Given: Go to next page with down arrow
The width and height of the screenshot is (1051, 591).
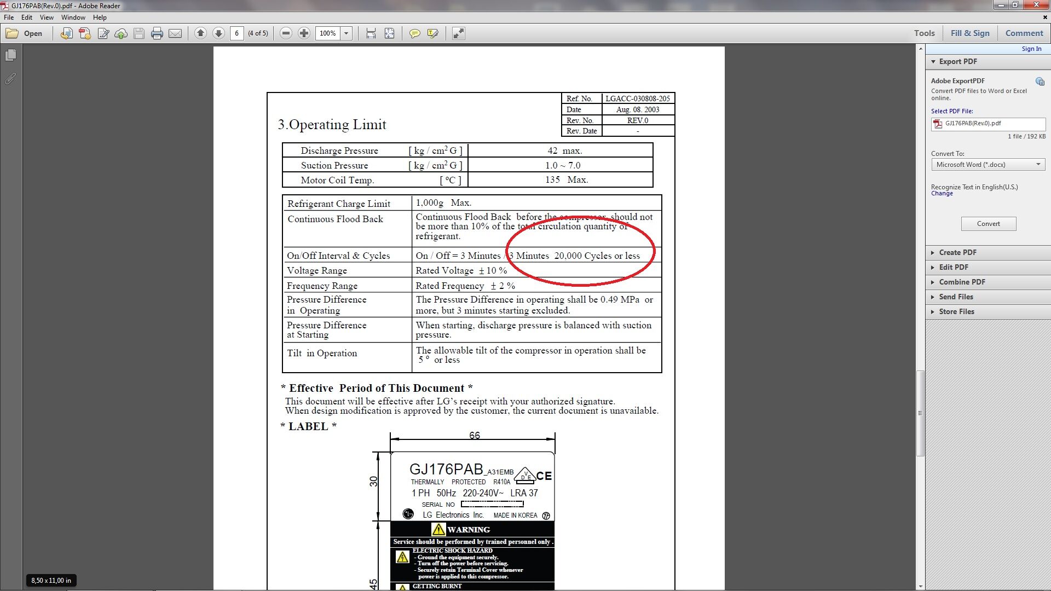Looking at the screenshot, I should coord(218,33).
